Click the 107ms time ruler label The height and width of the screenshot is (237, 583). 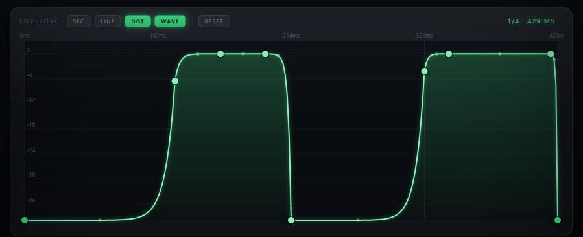158,36
